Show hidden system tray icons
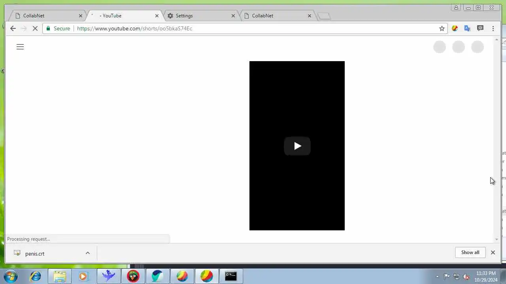Viewport: 506px width, 284px height. click(x=437, y=277)
